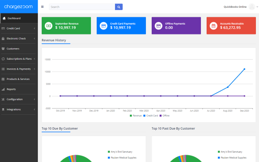
Task: Click the Electronic Check lock icon
Action: click(x=3, y=38)
